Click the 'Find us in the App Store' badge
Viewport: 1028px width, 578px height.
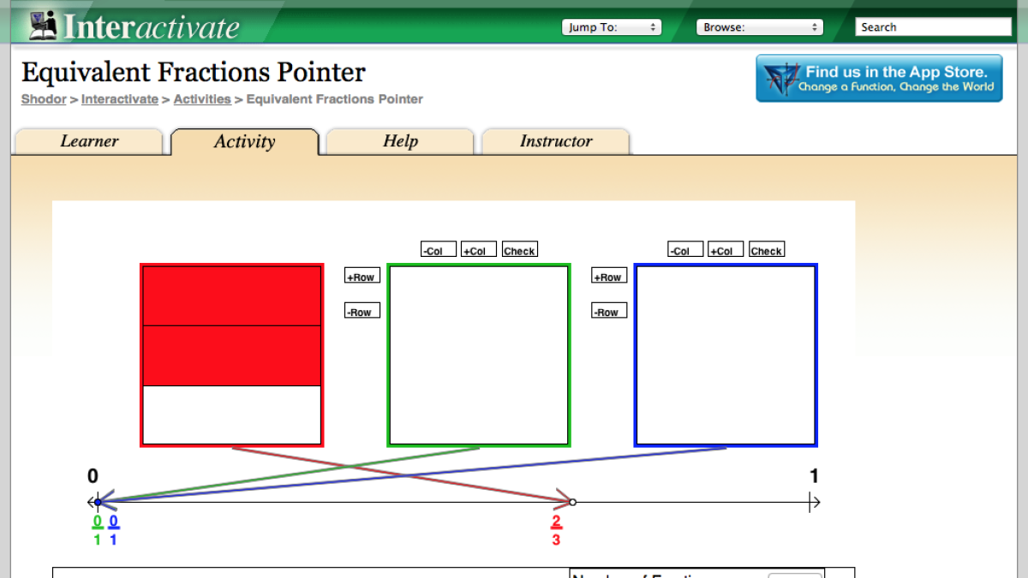[x=879, y=78]
